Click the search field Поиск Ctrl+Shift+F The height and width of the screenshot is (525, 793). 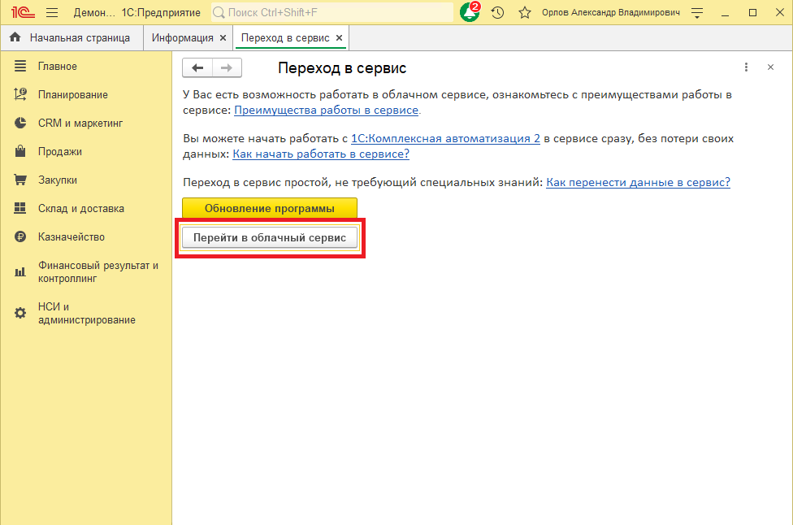point(332,13)
